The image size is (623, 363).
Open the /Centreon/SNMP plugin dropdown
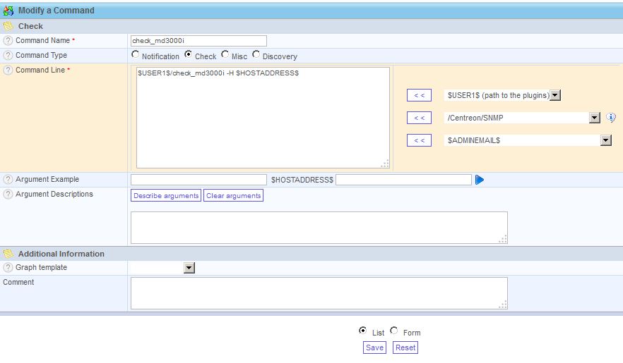click(522, 118)
